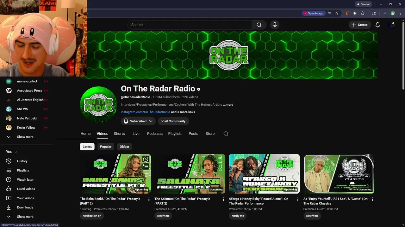
Task: Open Al Jazeera English subscription
Action: (x=27, y=100)
